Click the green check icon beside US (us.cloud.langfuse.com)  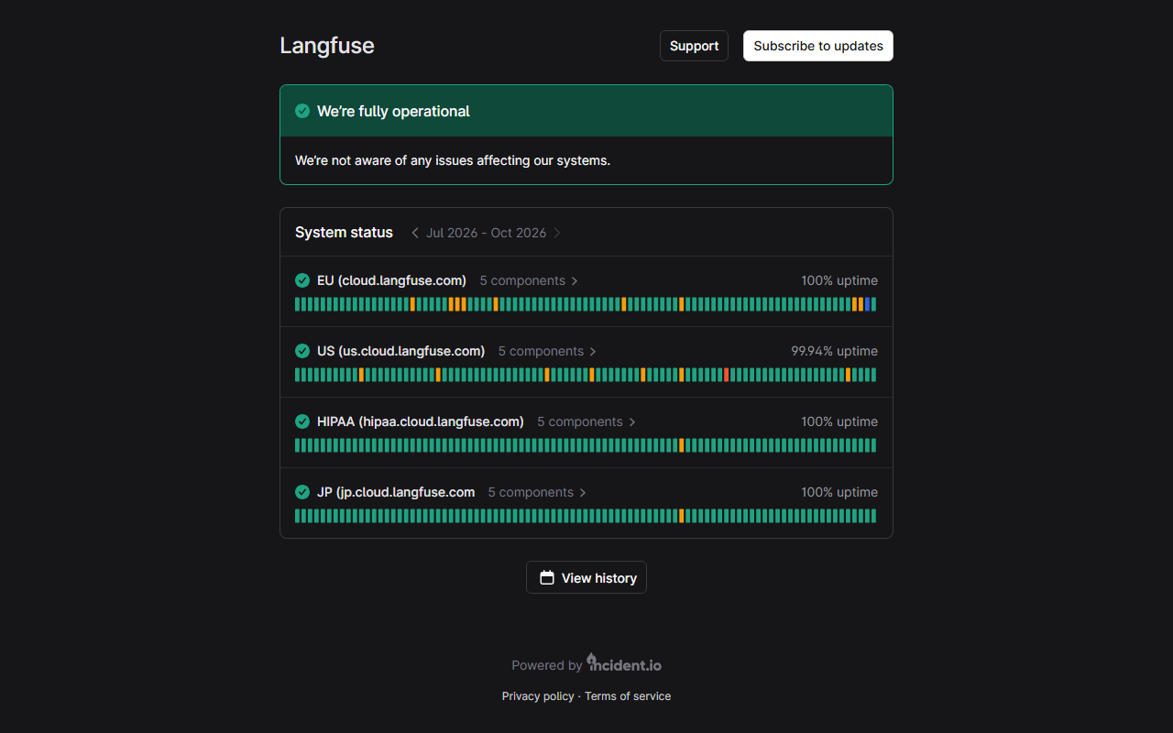click(302, 351)
